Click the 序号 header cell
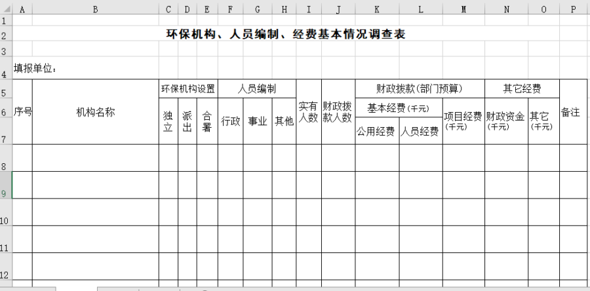Viewport: 590px width, 291px height. 22,112
